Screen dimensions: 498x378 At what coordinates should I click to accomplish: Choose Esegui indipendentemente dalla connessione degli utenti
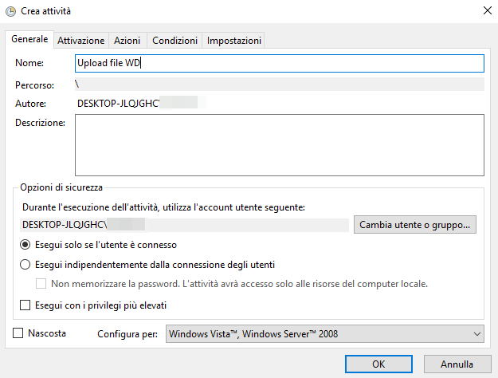click(25, 265)
